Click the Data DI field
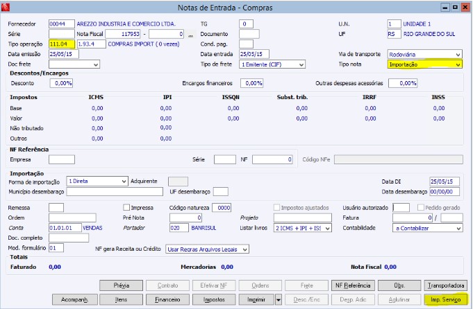 (x=445, y=182)
